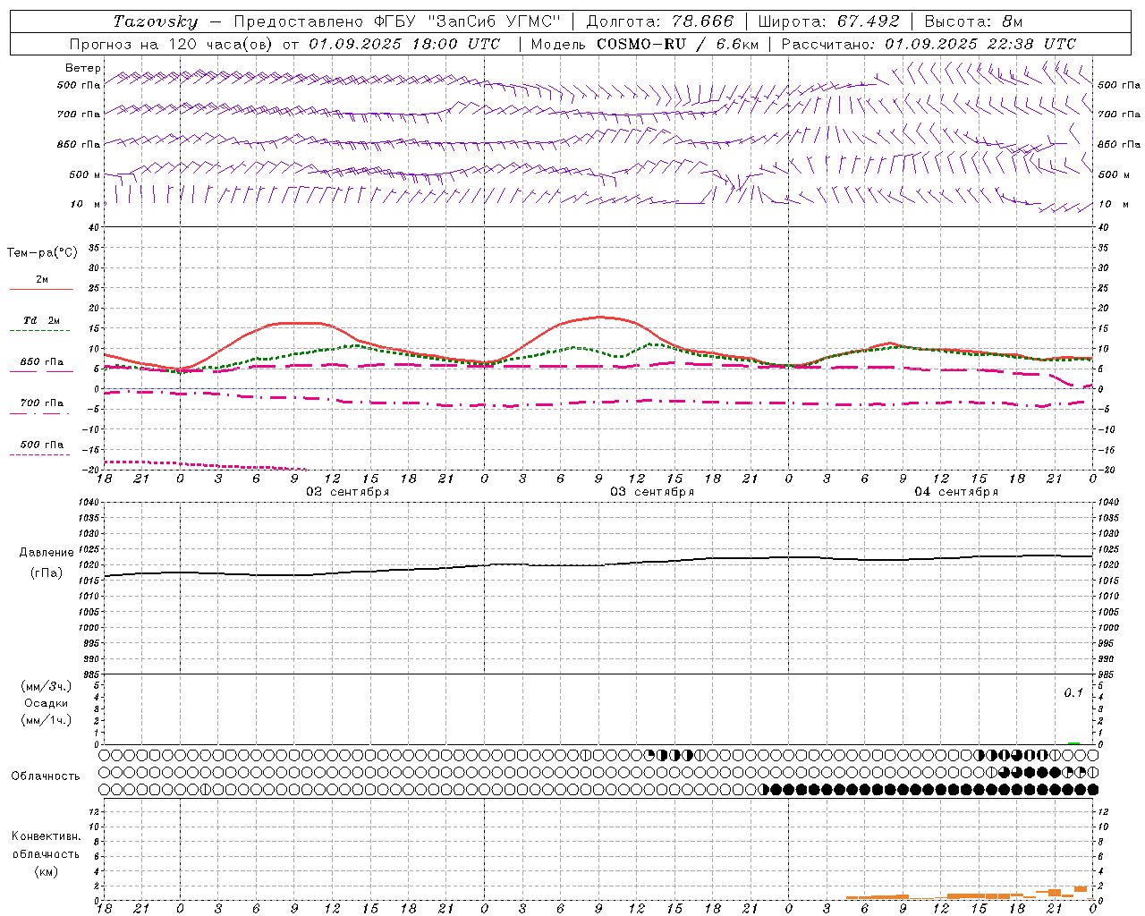Viewport: 1145px width, 916px height.
Task: Click the "Высота: 8м" header value
Action: tap(973, 21)
